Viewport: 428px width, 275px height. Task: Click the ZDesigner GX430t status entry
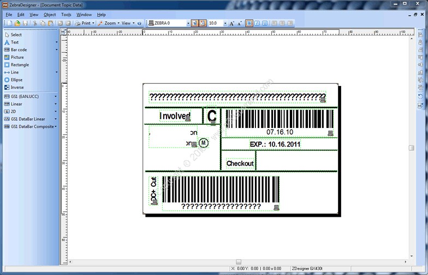coord(307,268)
